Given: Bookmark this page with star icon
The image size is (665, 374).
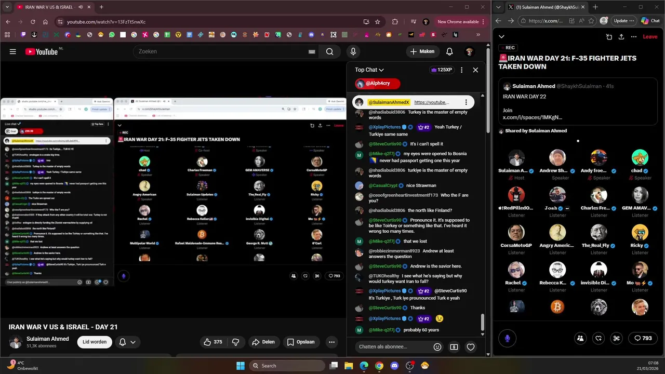Looking at the screenshot, I should [378, 22].
